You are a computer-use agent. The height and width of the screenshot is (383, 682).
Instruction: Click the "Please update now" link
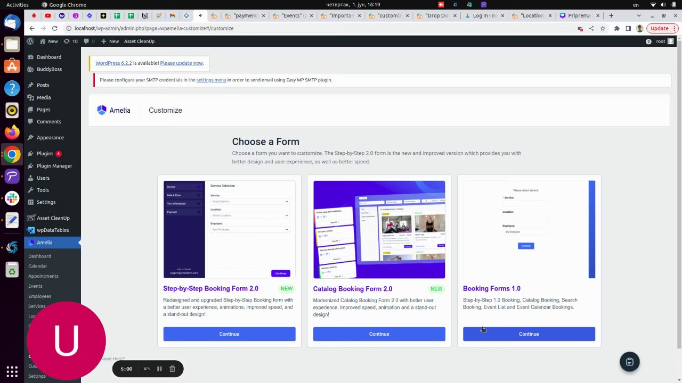(x=181, y=63)
